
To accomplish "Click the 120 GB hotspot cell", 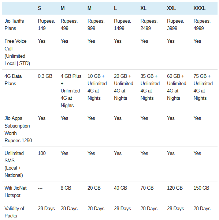I will (175, 188).
